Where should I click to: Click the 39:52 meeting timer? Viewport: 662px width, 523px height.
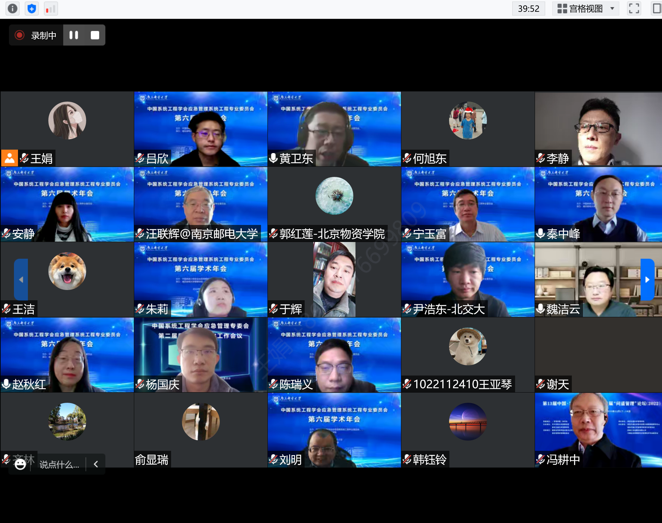(528, 8)
